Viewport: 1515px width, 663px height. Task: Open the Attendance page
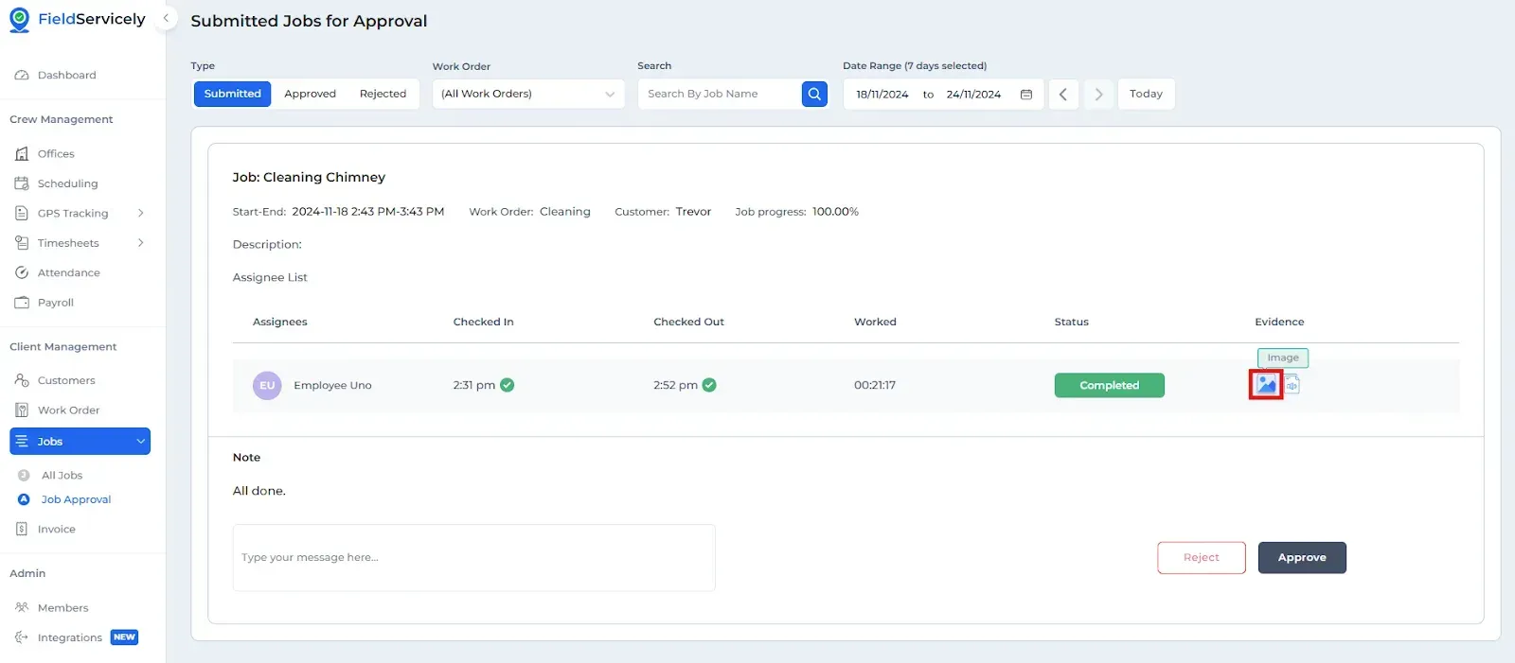pyautogui.click(x=68, y=272)
